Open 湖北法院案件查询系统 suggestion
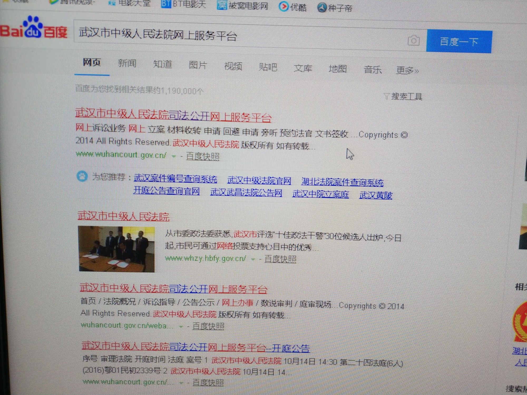The image size is (527, 395). (x=343, y=182)
